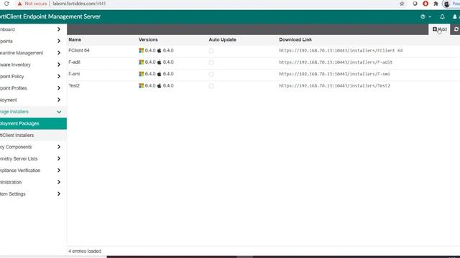Image resolution: width=460 pixels, height=258 pixels.
Task: Expand Compliance Verification chevron
Action: [59, 171]
